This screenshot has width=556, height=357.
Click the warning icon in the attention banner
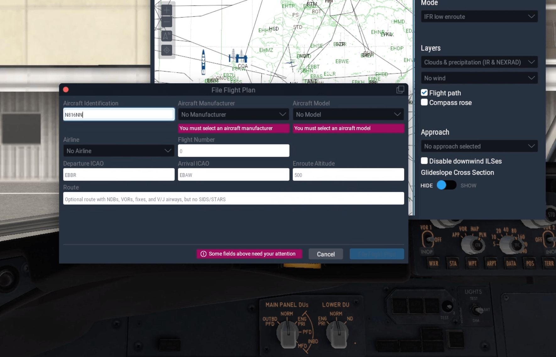pos(203,254)
